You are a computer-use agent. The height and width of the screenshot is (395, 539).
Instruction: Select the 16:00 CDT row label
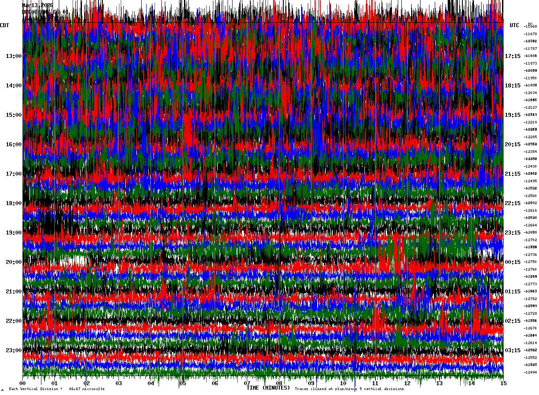14,144
